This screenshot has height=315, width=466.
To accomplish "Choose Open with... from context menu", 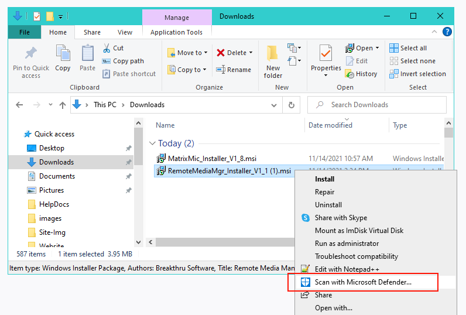I will point(334,308).
